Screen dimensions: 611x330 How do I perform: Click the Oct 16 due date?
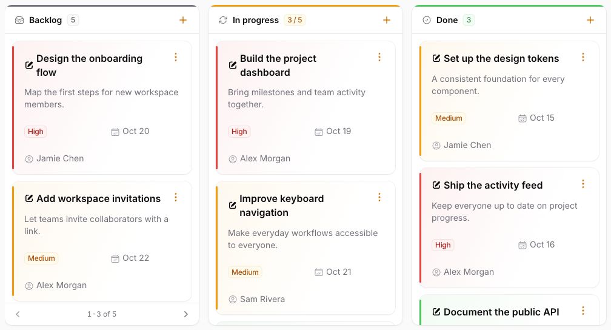pyautogui.click(x=542, y=244)
